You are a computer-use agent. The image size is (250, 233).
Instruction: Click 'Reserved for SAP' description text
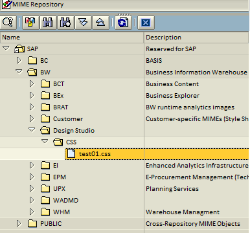coord(171,49)
